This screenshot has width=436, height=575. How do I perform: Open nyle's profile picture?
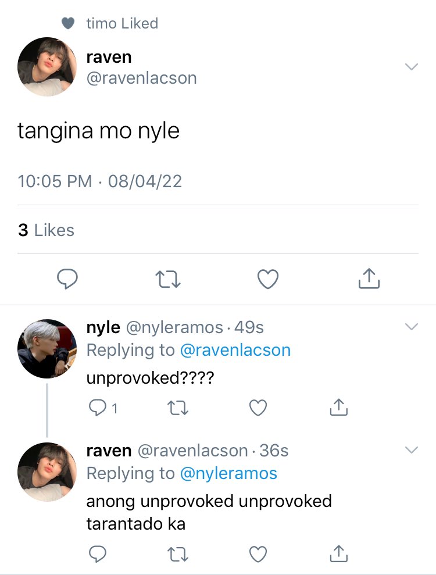point(47,349)
